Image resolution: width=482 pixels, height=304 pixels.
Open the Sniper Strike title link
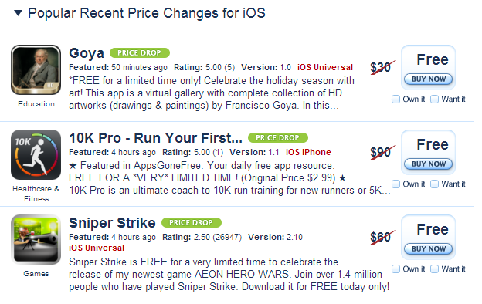pos(112,223)
